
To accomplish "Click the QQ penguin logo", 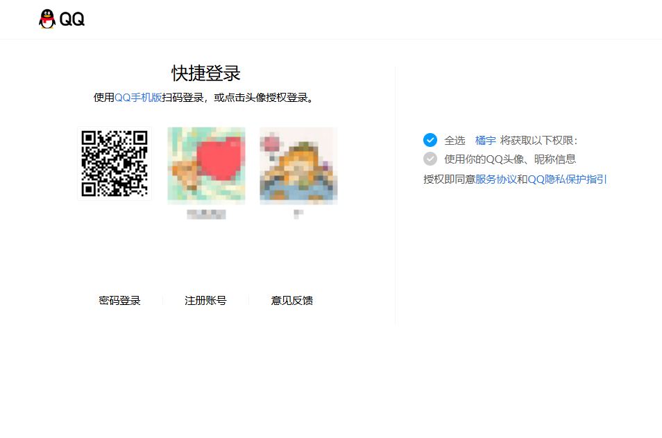I will [x=46, y=19].
